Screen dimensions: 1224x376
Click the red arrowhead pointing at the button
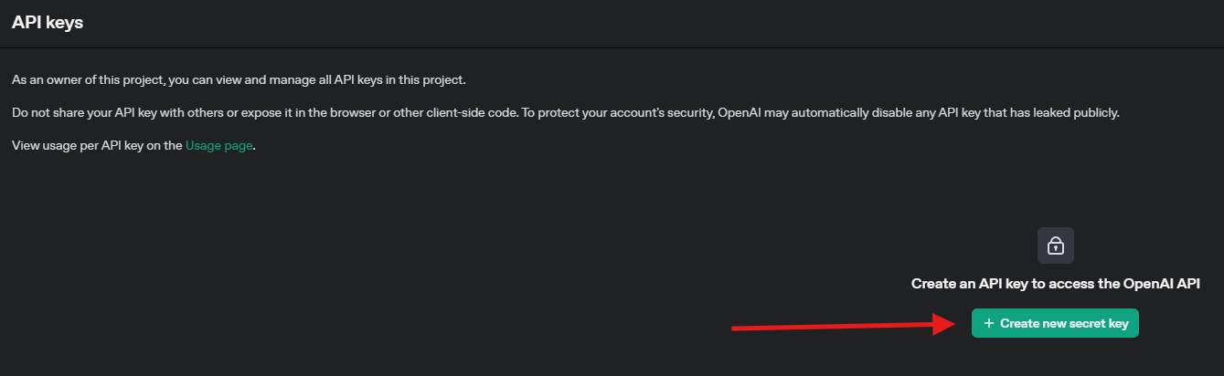(945, 323)
